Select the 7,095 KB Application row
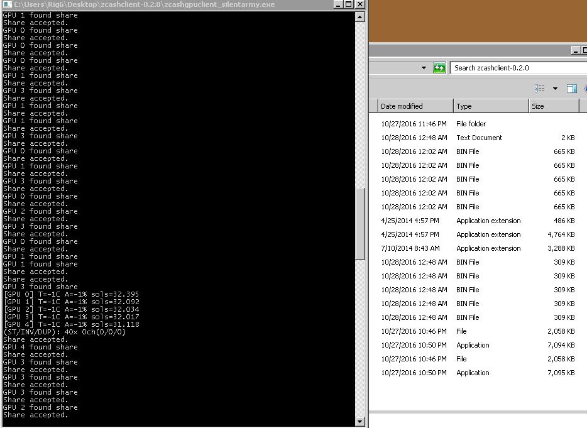This screenshot has width=587, height=428. [x=478, y=373]
